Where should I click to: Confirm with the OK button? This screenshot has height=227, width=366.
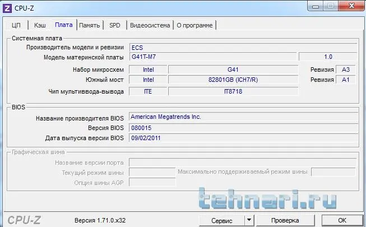tap(342, 220)
